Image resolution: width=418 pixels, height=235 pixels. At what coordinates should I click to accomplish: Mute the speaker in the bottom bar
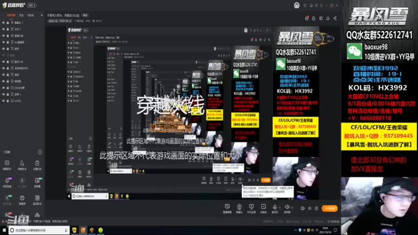pos(286,207)
